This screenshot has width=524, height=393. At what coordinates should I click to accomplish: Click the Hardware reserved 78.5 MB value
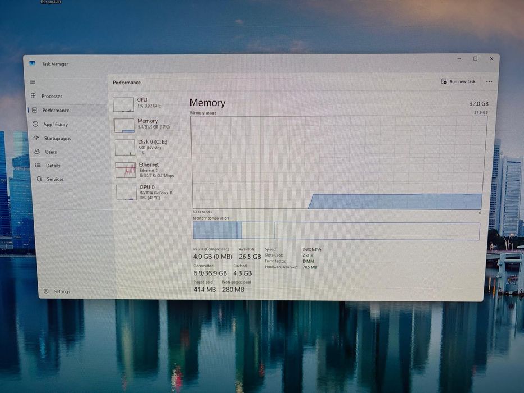310,267
